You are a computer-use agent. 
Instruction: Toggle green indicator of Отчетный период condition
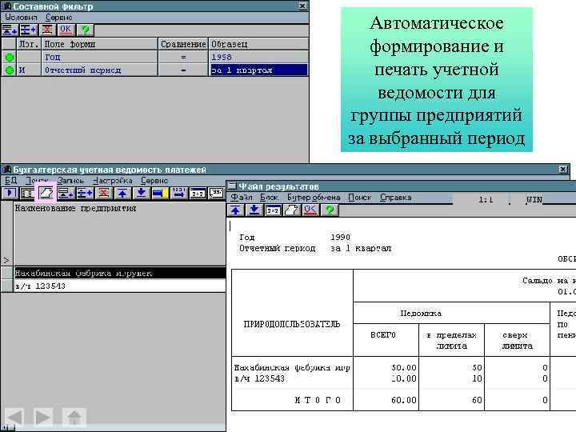[10, 70]
